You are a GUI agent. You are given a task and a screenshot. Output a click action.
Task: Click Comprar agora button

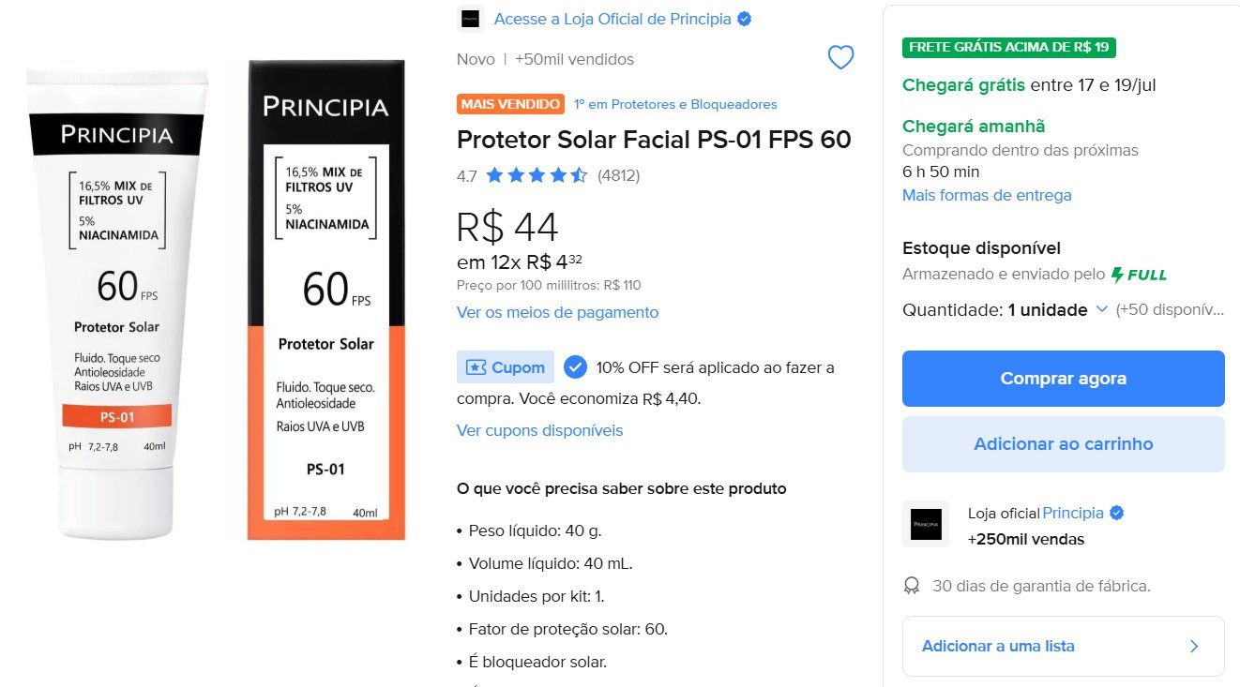coord(1064,379)
